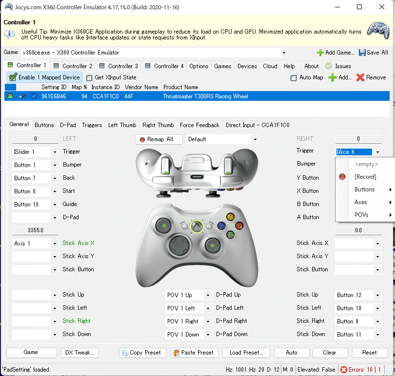Click the green A button on controller image

coord(230,235)
